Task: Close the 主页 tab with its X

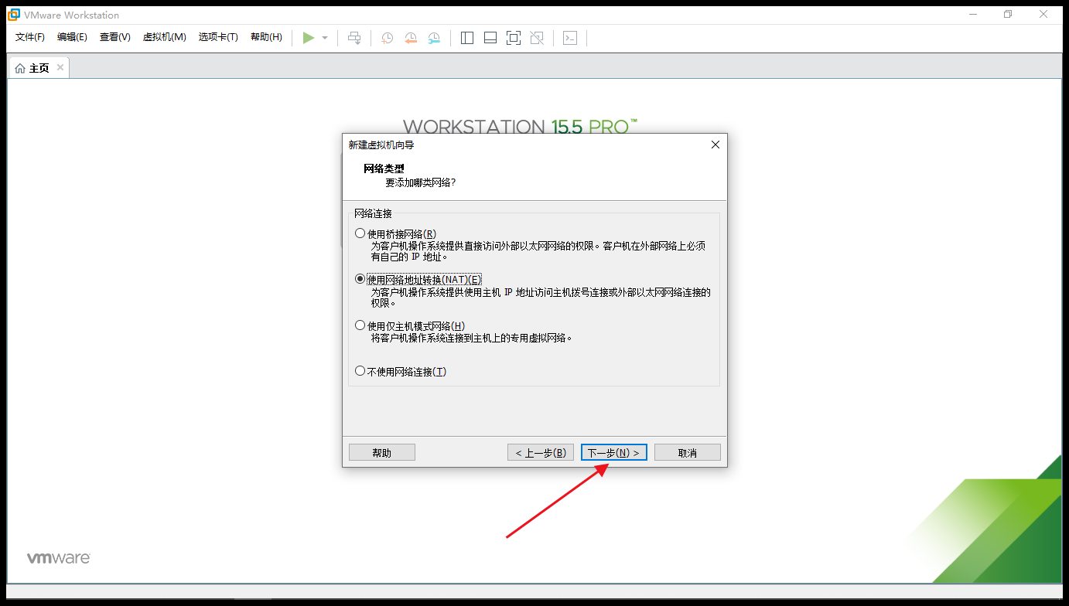Action: [x=60, y=67]
